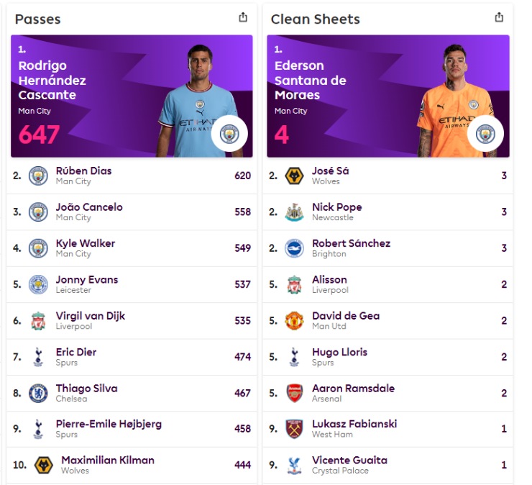
Task: Click West Ham crest beside Lukasz Fabianski
Action: coord(294,429)
